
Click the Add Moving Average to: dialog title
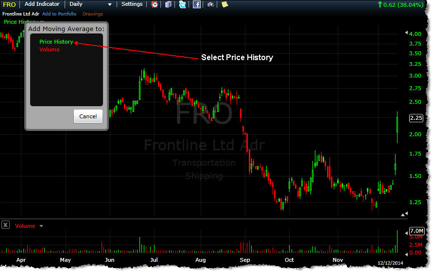coord(67,29)
